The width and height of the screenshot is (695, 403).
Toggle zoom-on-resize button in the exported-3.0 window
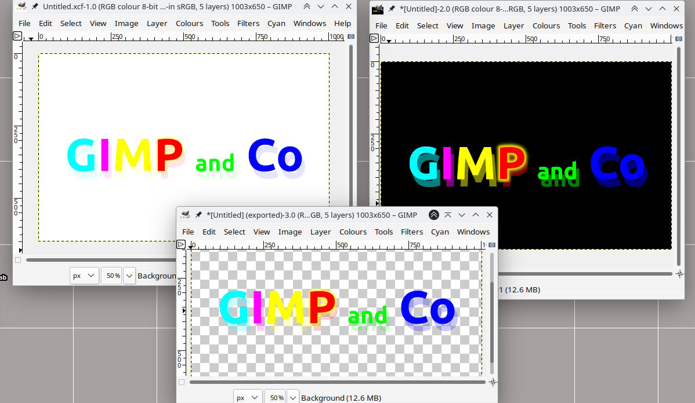492,244
